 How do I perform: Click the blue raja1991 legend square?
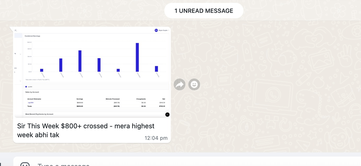(26, 87)
